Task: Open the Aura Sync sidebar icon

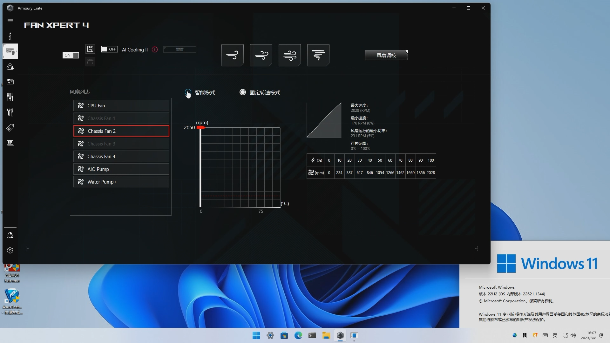Action: click(x=10, y=67)
